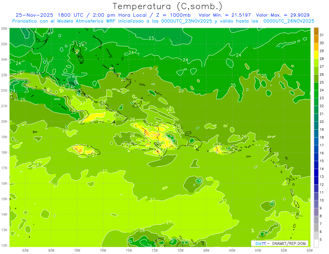Click the '64W' longitude axis label
The image size is (329, 254).
click(x=258, y=250)
